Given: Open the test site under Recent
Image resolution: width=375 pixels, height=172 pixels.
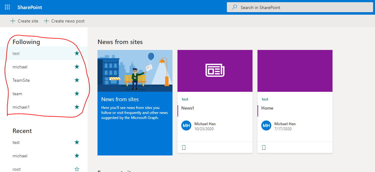Looking at the screenshot, I should 16,142.
